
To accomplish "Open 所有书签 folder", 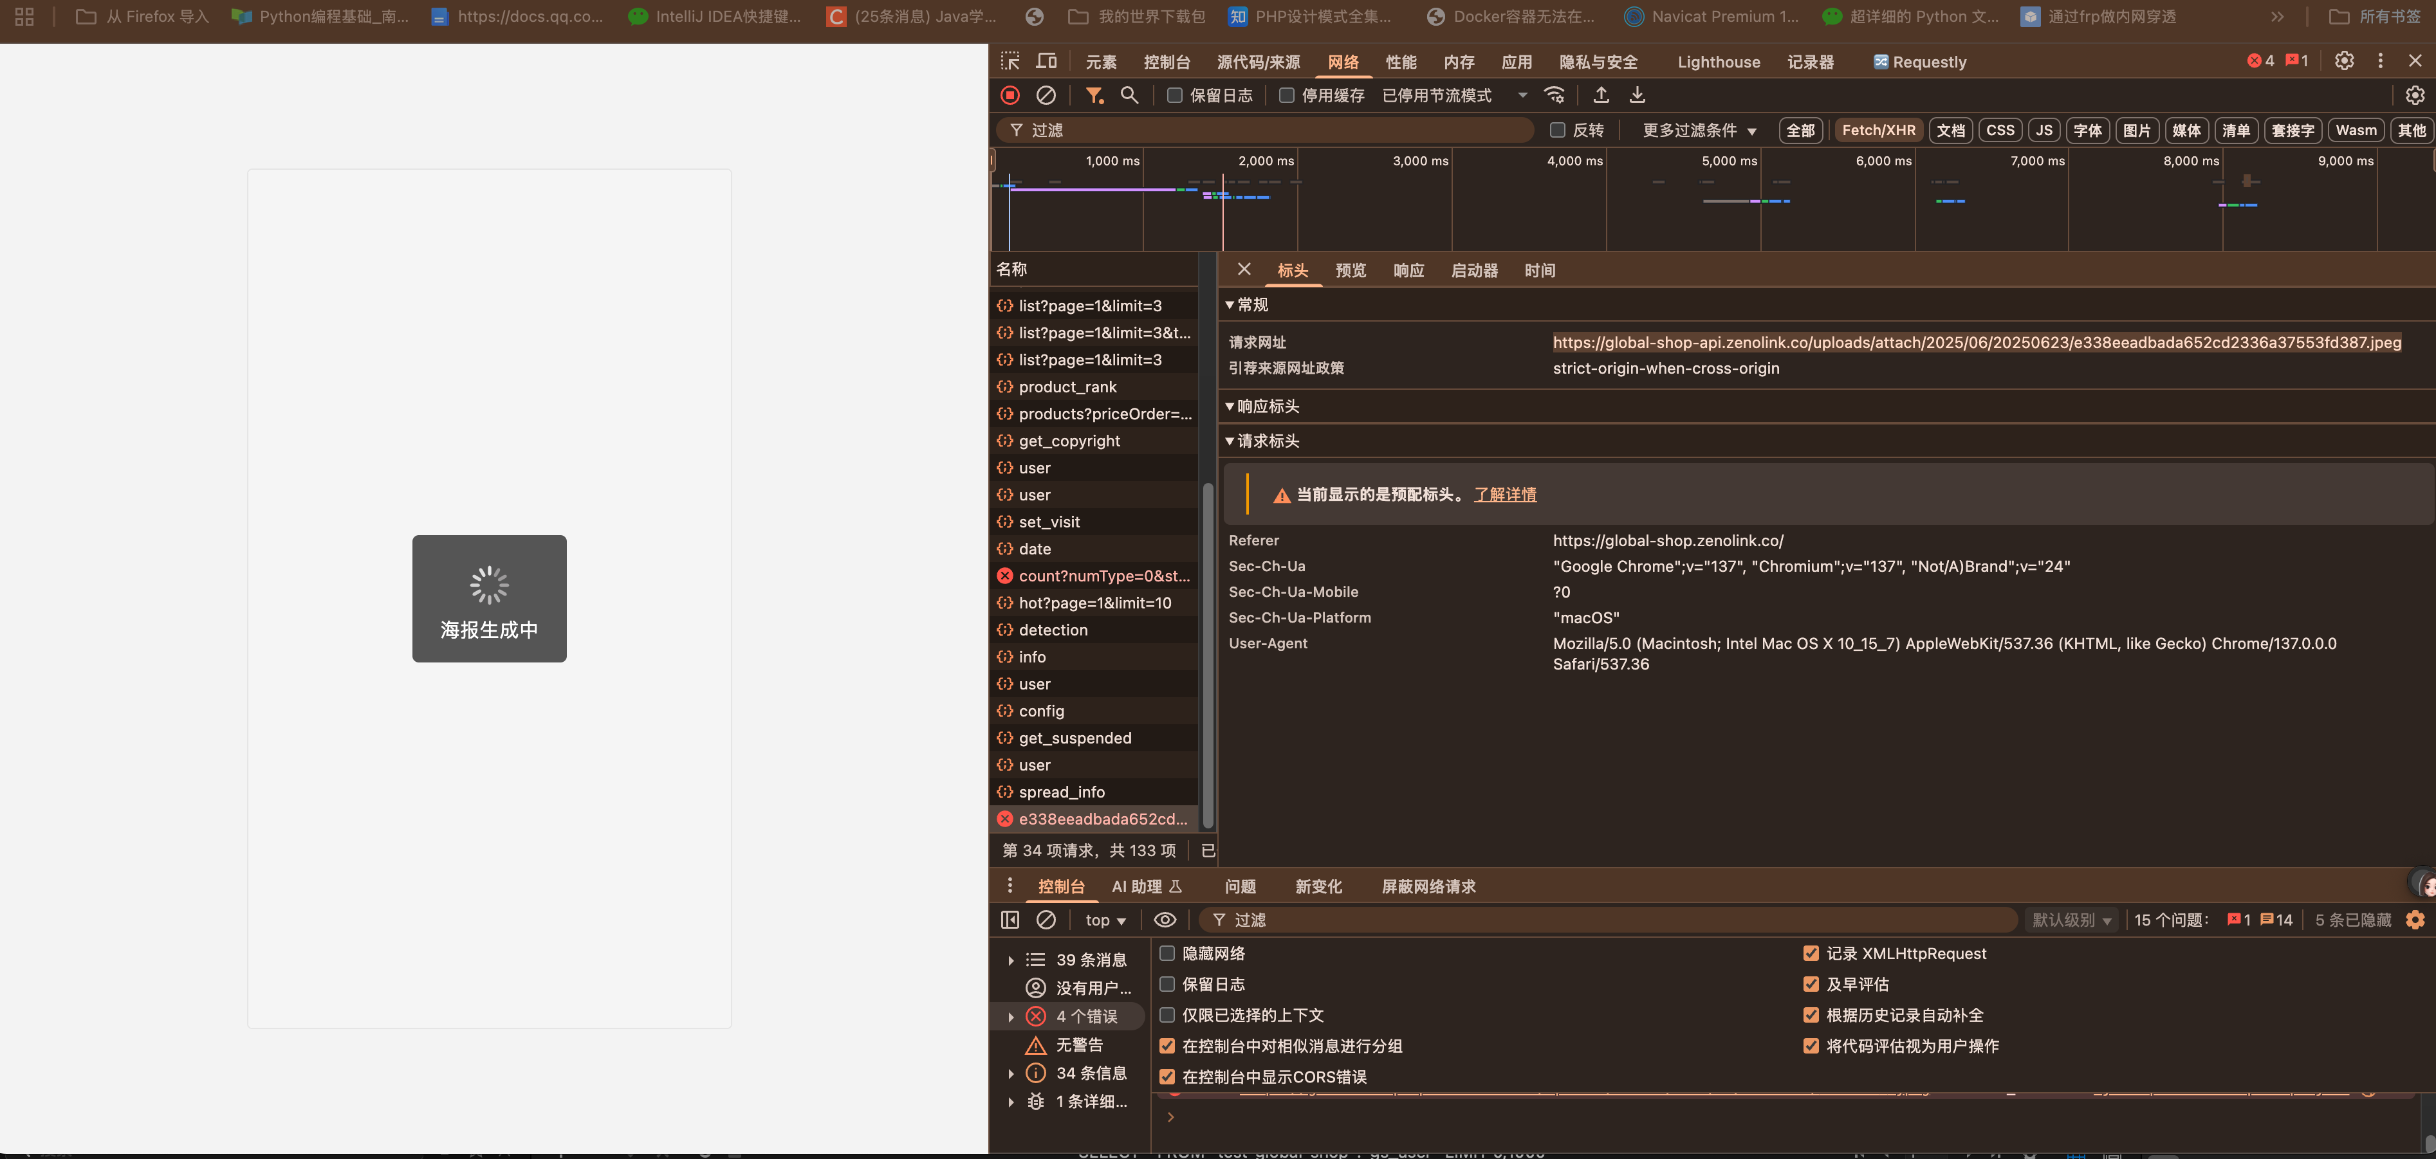I will (x=2374, y=17).
